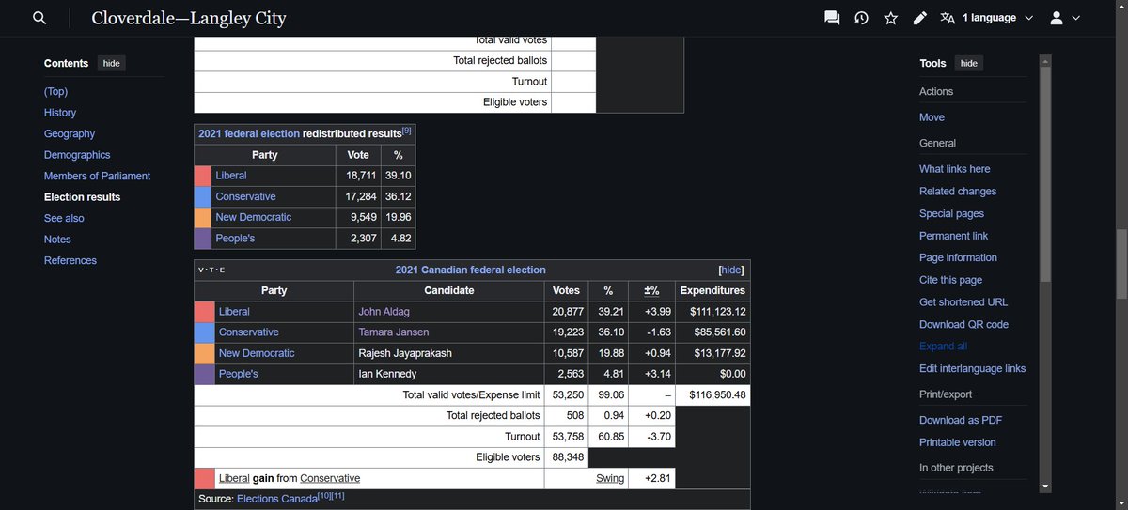This screenshot has height=510, width=1128.
Task: Open the talk page speech bubble icon
Action: pyautogui.click(x=832, y=18)
